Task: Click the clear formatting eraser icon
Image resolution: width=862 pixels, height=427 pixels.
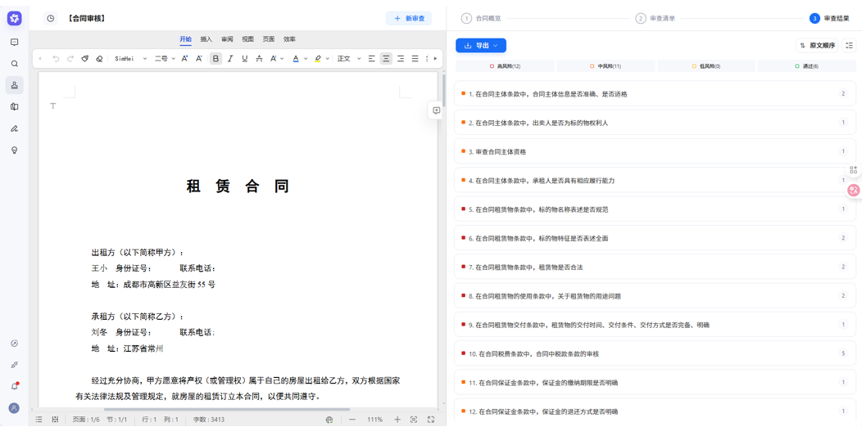Action: pos(100,59)
